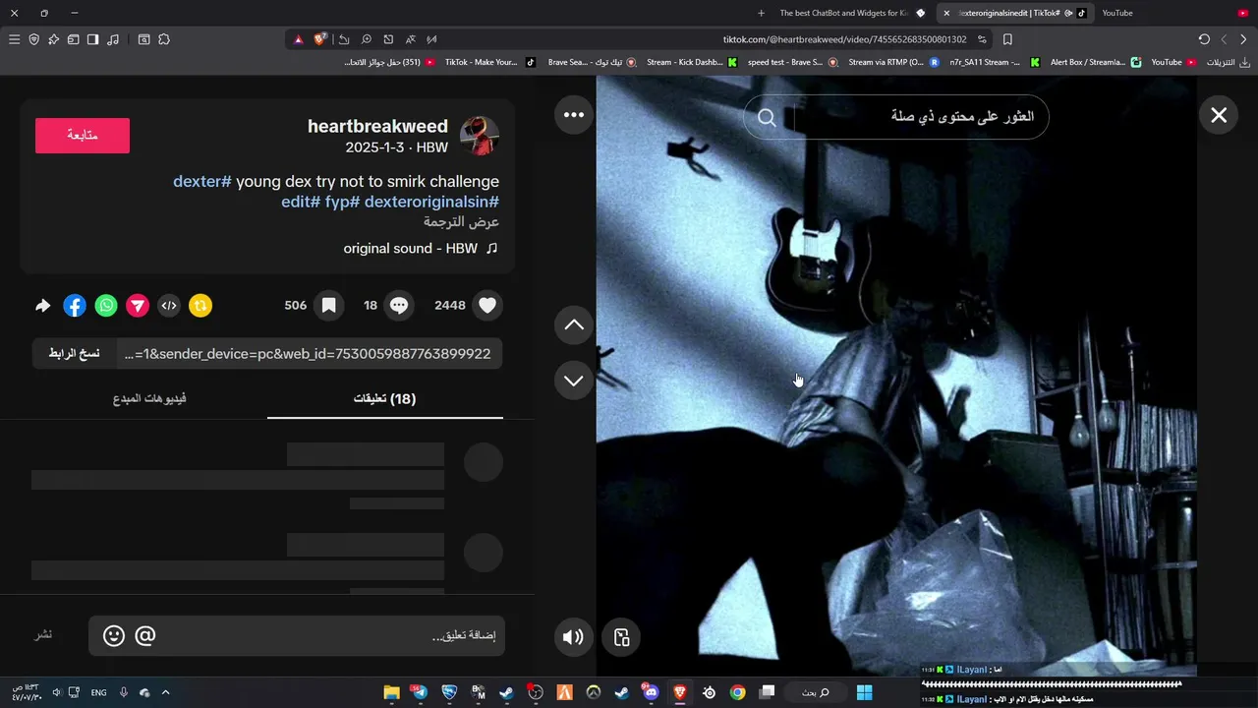
Task: Open the #dexteroriginalsin hashtag link
Action: tap(431, 202)
